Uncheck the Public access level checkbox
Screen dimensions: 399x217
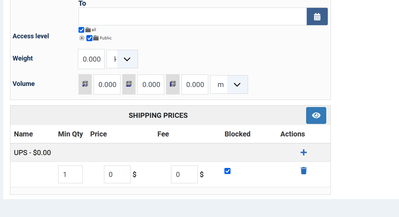tap(89, 38)
